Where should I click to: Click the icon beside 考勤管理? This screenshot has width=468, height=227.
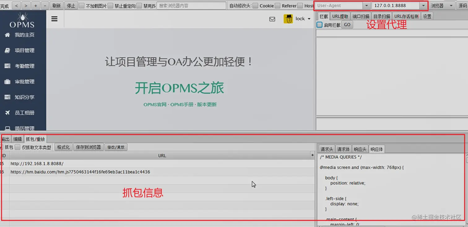(x=8, y=66)
